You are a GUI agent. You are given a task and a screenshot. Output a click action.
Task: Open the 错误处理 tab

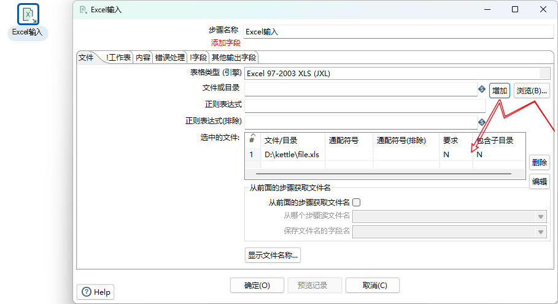pyautogui.click(x=169, y=58)
